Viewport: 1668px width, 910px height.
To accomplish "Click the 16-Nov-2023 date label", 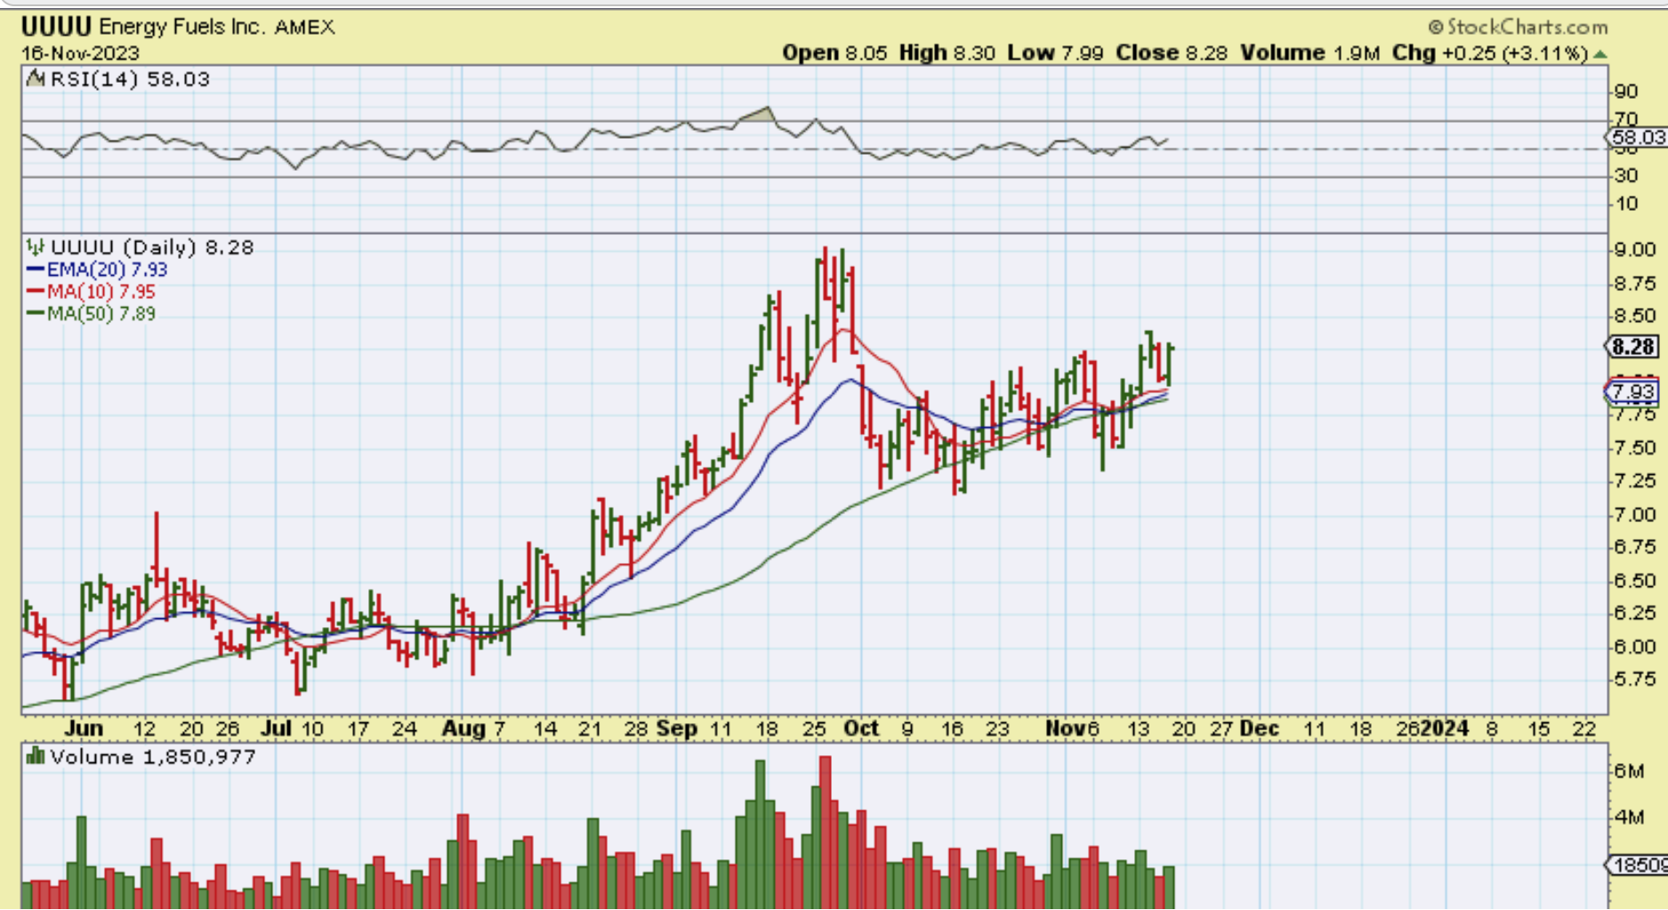I will tap(80, 53).
